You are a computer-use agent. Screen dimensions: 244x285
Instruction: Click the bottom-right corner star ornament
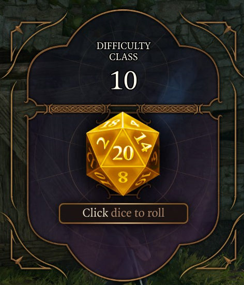(227, 260)
